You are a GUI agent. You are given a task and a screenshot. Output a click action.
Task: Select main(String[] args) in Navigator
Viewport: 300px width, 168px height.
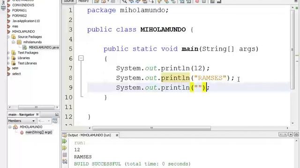[x=38, y=132]
